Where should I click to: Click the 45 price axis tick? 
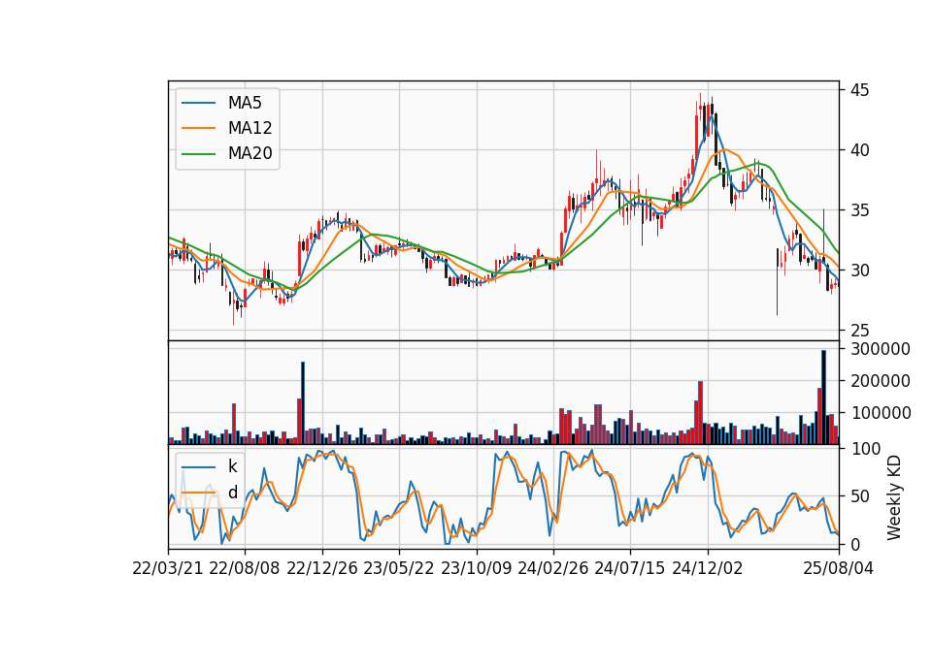(x=859, y=90)
